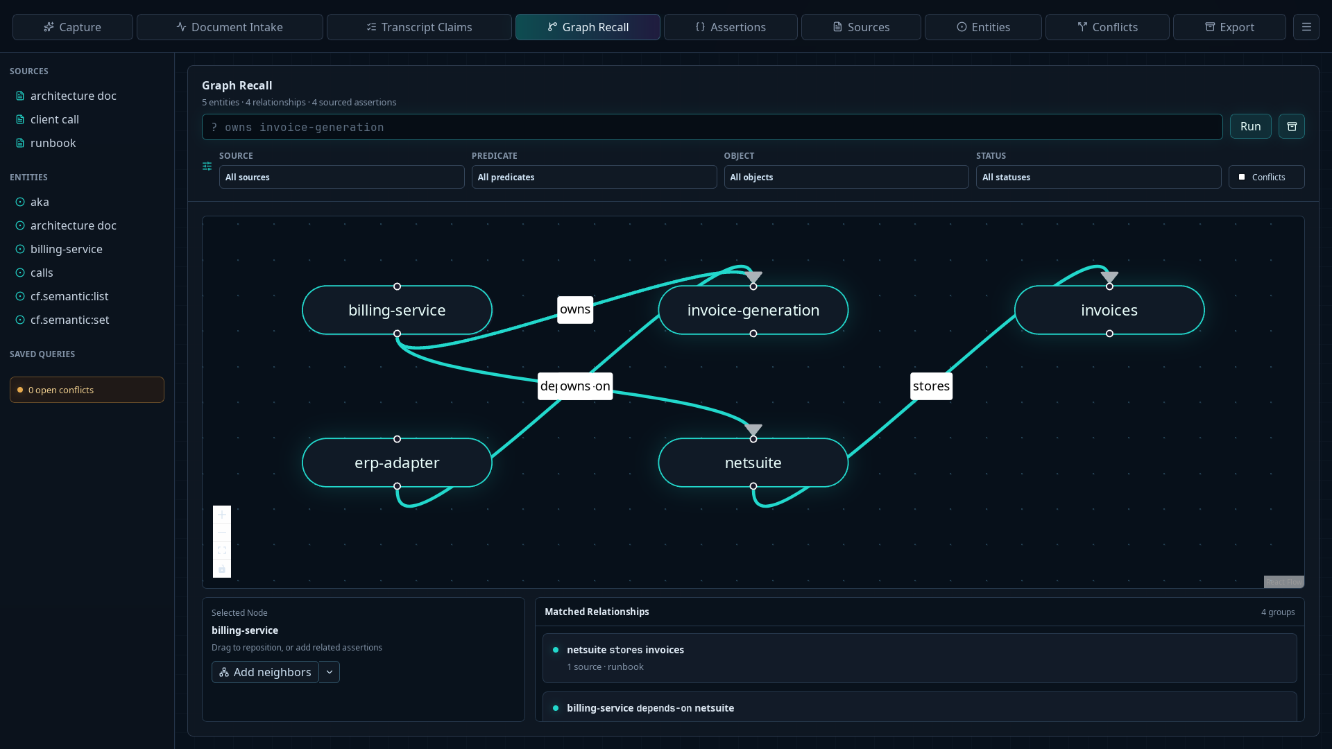Go to the Conflicts tab
This screenshot has width=1332, height=749.
click(x=1107, y=27)
